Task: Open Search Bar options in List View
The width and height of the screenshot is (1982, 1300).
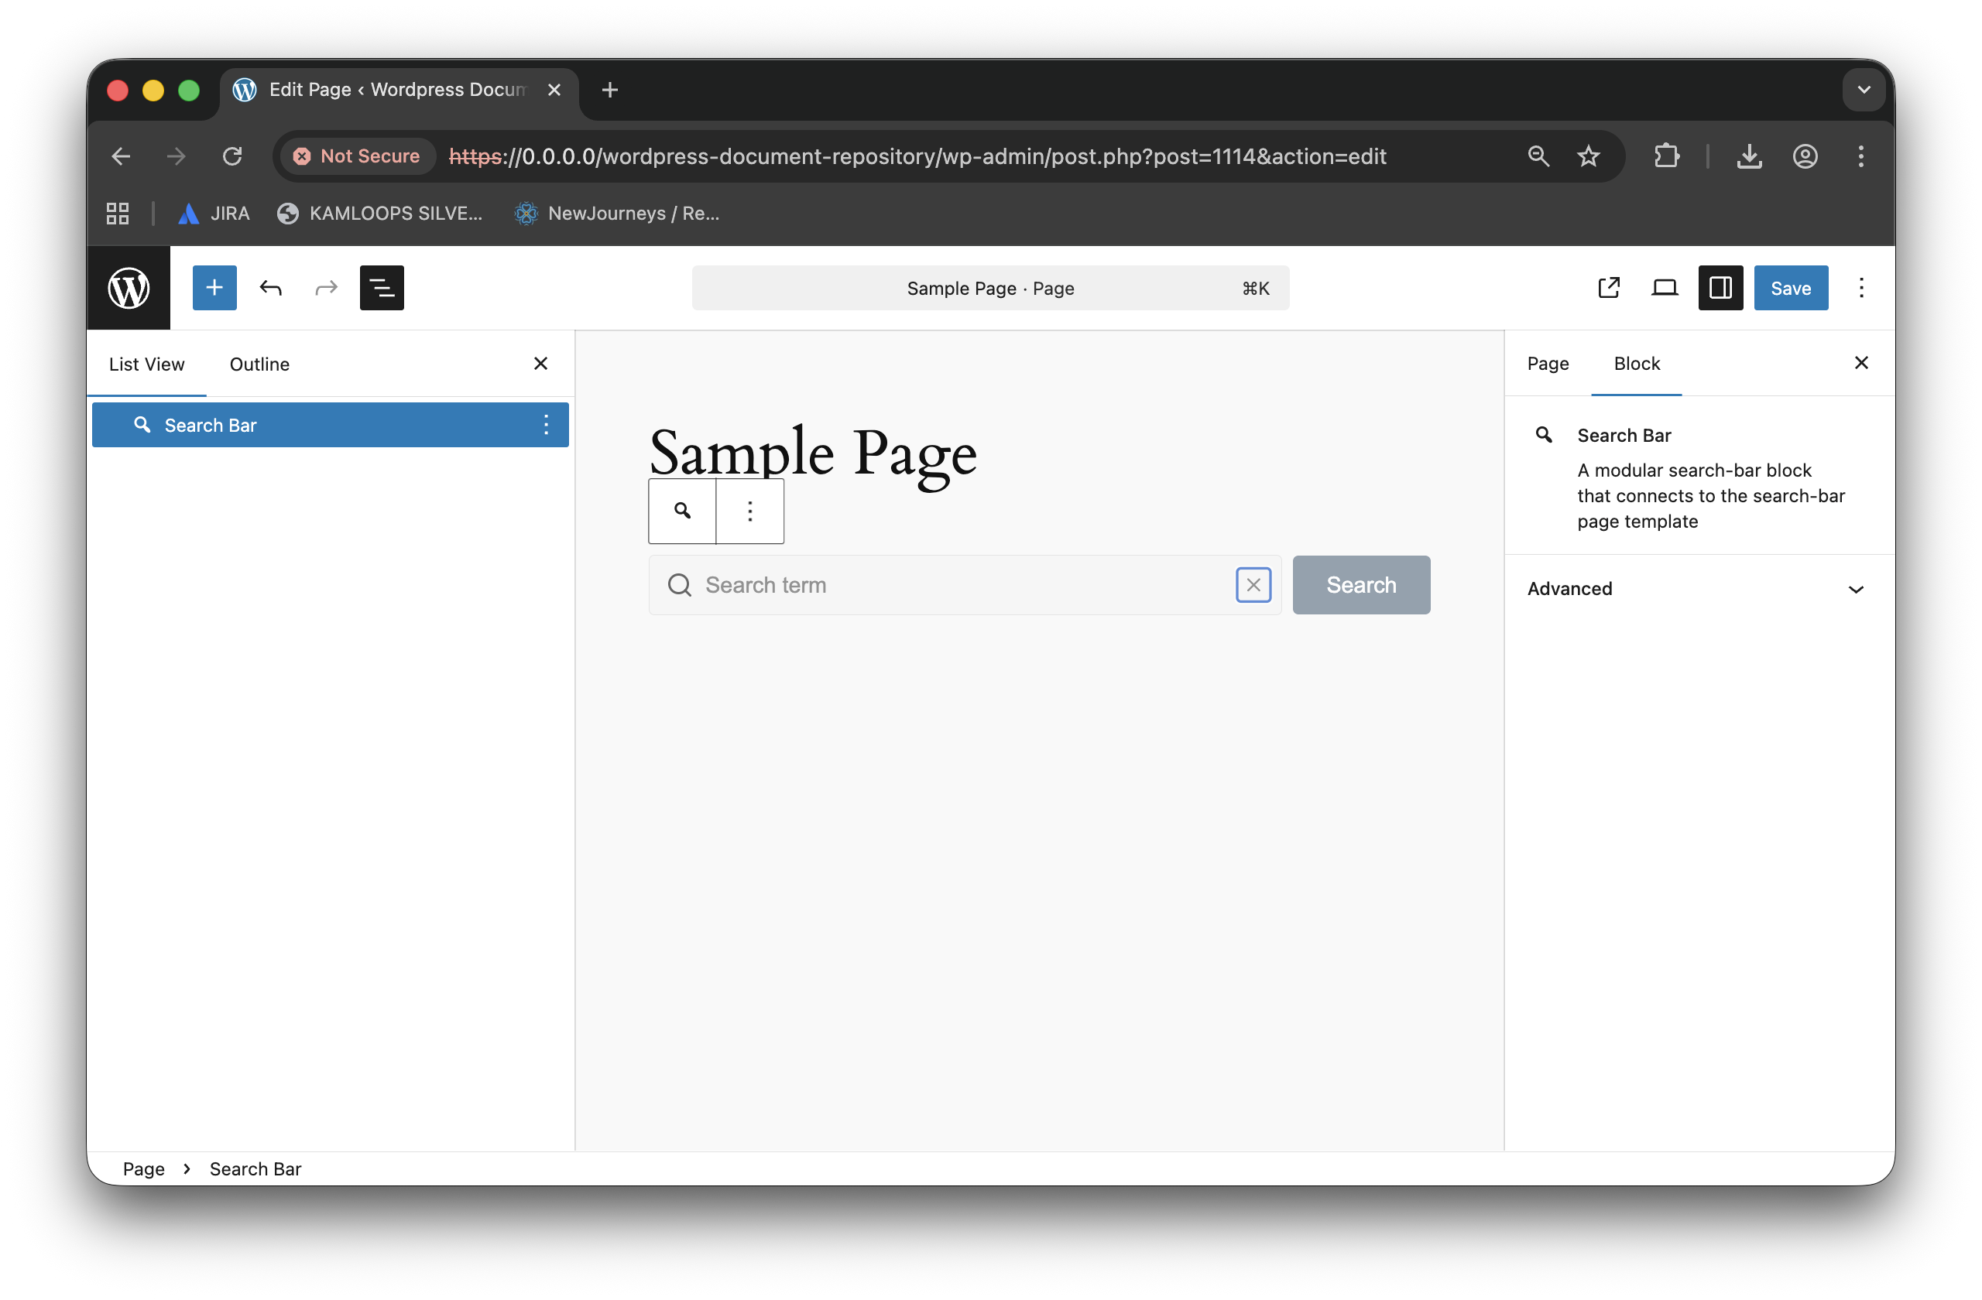Action: coord(547,425)
